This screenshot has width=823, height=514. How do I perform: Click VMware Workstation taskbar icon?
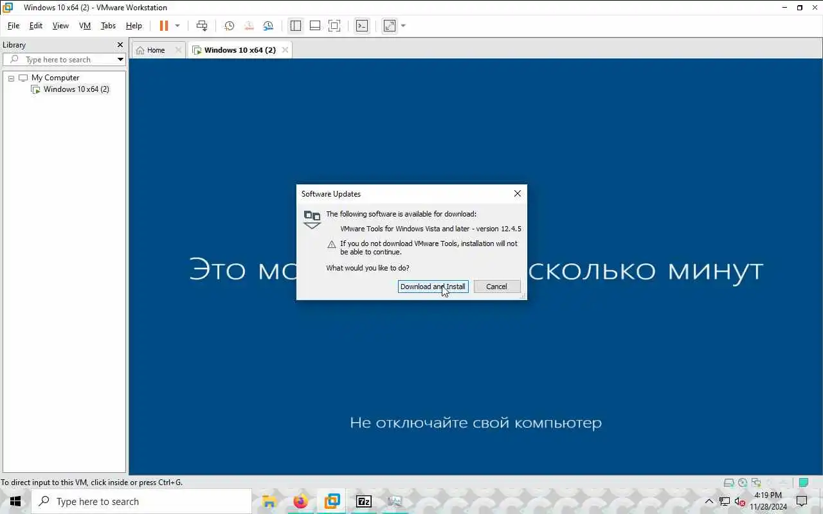[x=332, y=501]
